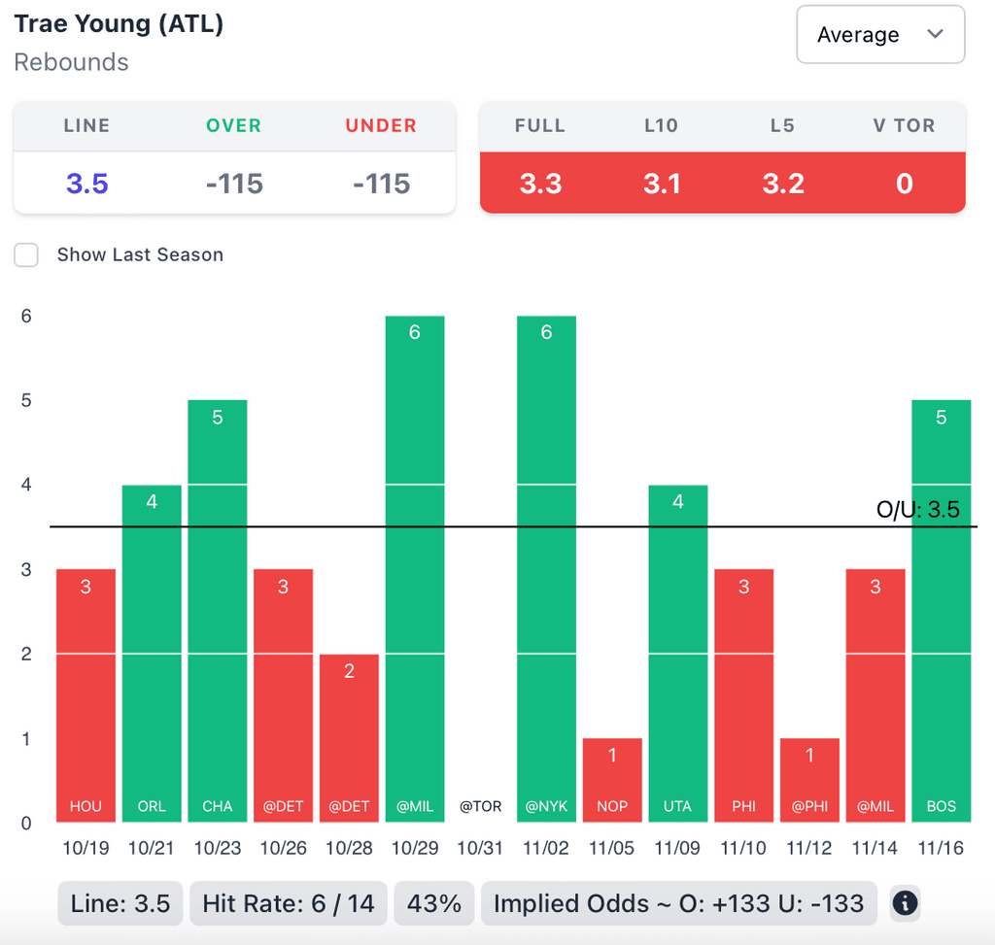Click the ORL bar for 10/21

click(x=152, y=654)
